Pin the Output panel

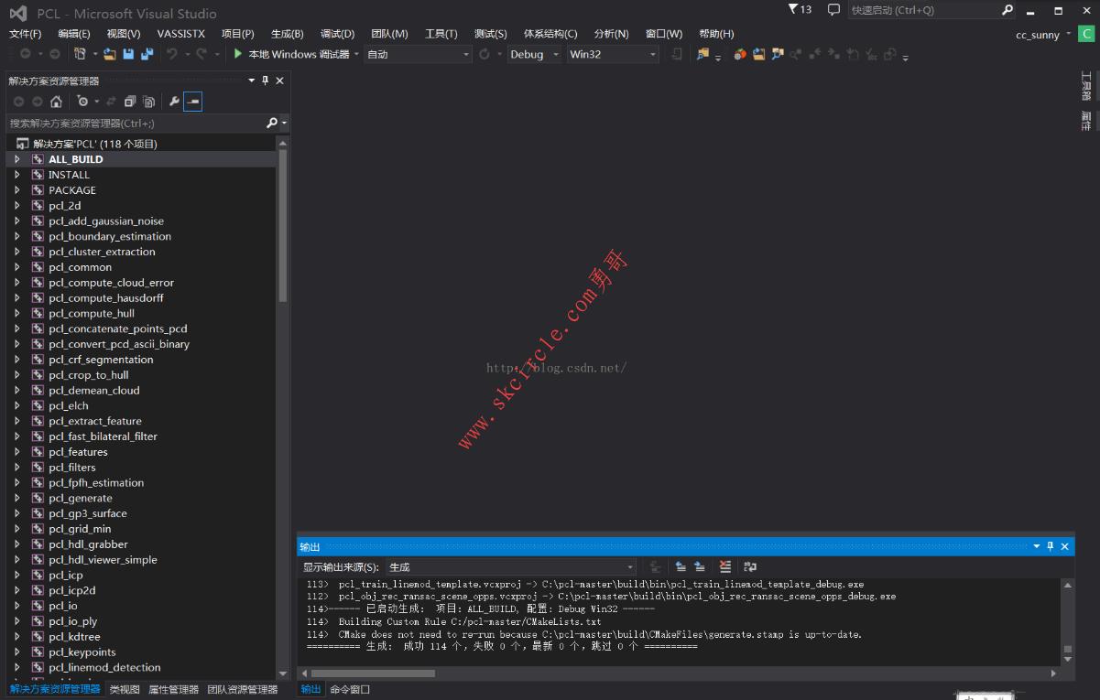point(1051,546)
